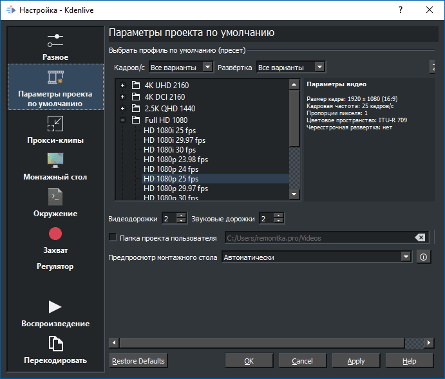Enable Папка проекта пользователя checkbox
Screen dimensions: 445x379
click(x=113, y=237)
